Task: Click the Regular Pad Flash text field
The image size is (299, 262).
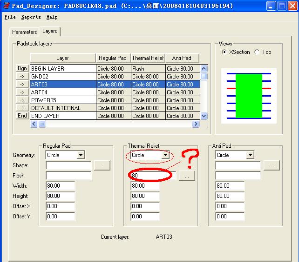Action: coord(68,176)
